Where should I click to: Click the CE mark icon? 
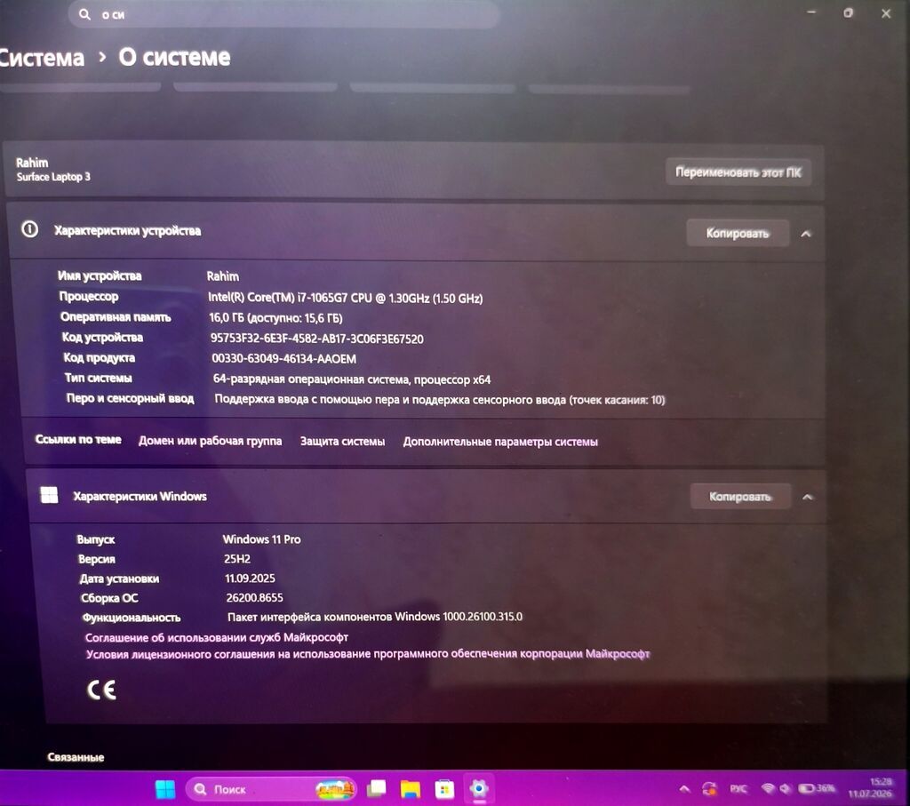pyautogui.click(x=101, y=690)
